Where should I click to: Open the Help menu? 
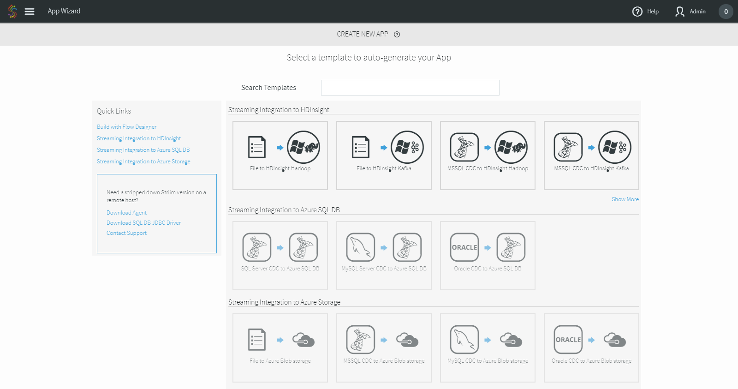click(645, 12)
